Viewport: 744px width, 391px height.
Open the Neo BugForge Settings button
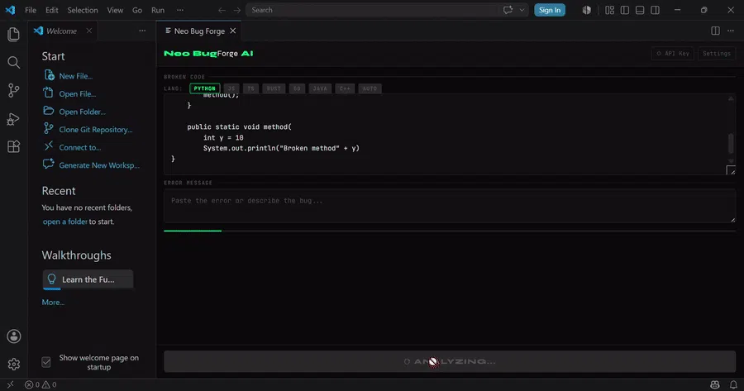(717, 54)
